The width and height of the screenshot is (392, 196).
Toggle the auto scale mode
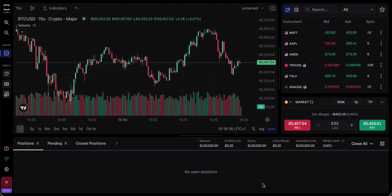click(x=271, y=129)
